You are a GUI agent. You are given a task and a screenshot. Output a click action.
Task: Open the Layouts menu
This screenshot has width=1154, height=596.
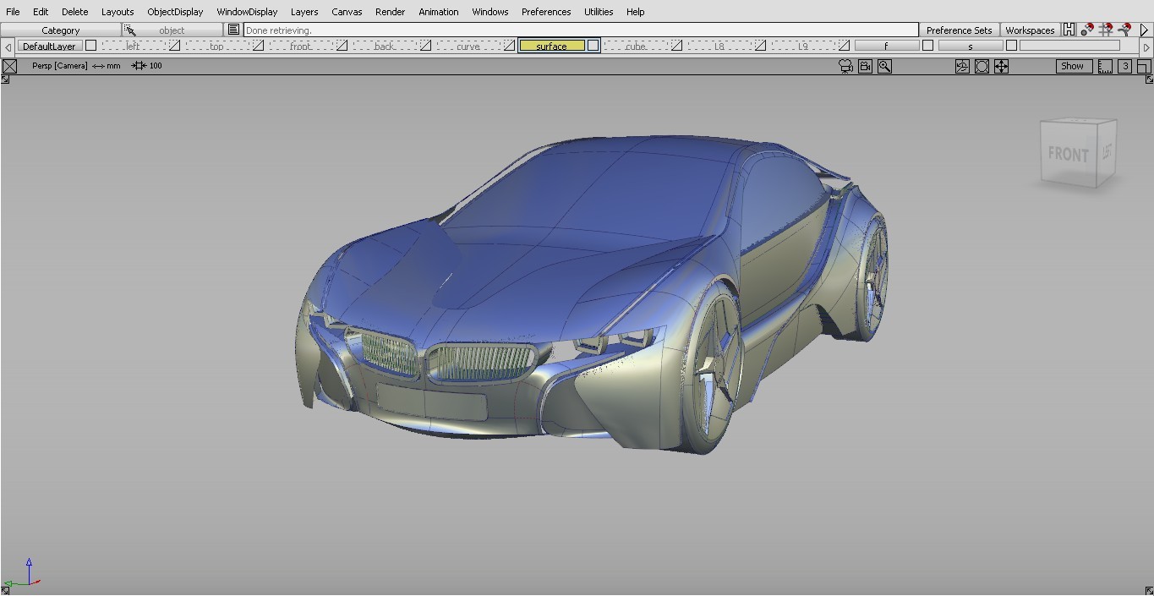[118, 12]
